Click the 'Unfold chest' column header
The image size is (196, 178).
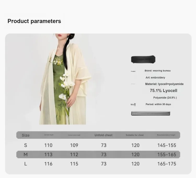103,135
